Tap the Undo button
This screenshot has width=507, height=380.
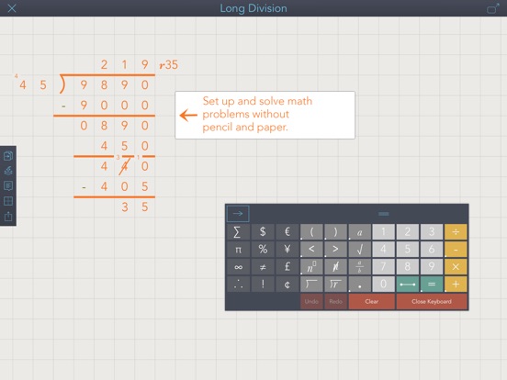click(311, 301)
